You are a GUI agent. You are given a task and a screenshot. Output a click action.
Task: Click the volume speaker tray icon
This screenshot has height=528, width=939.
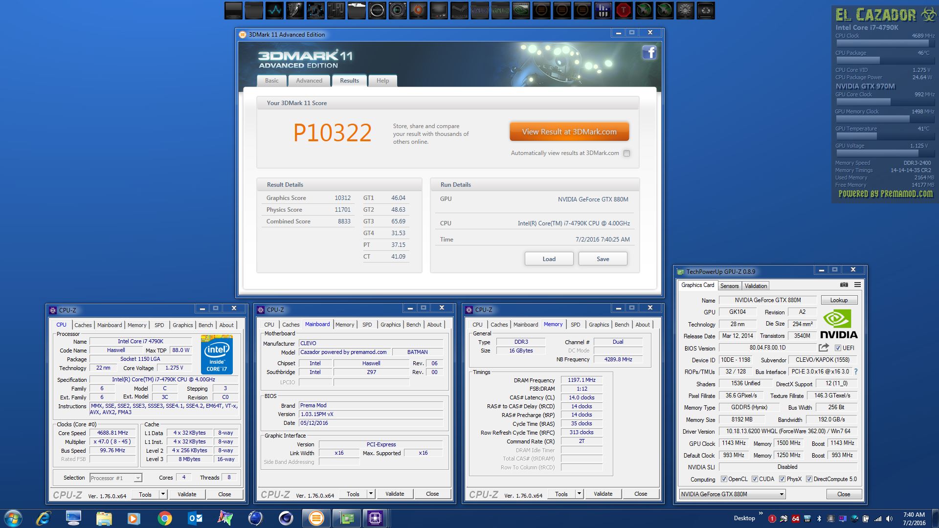pyautogui.click(x=889, y=519)
